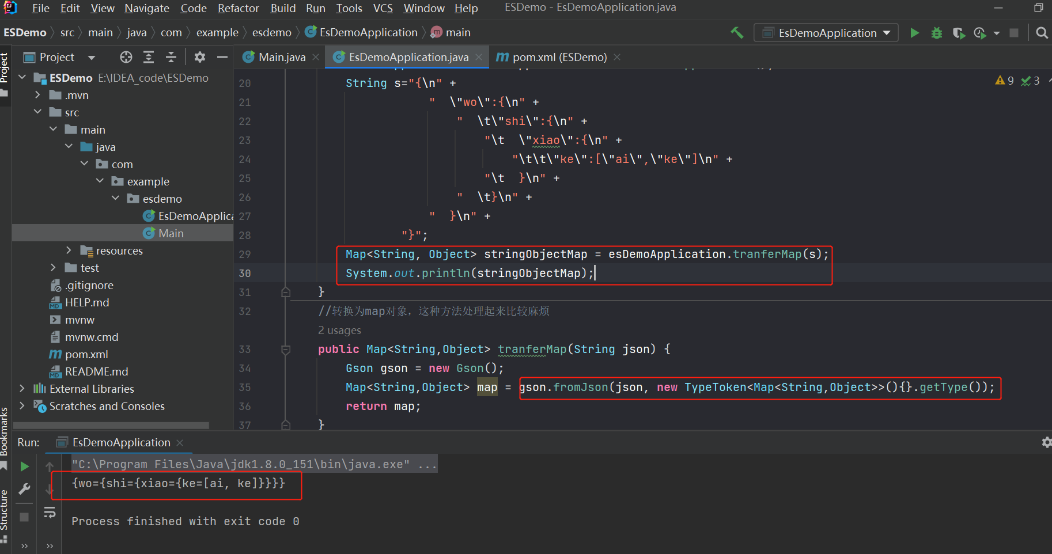1052x554 pixels.
Task: Collapse the ESDemo root folder
Action: click(22, 77)
